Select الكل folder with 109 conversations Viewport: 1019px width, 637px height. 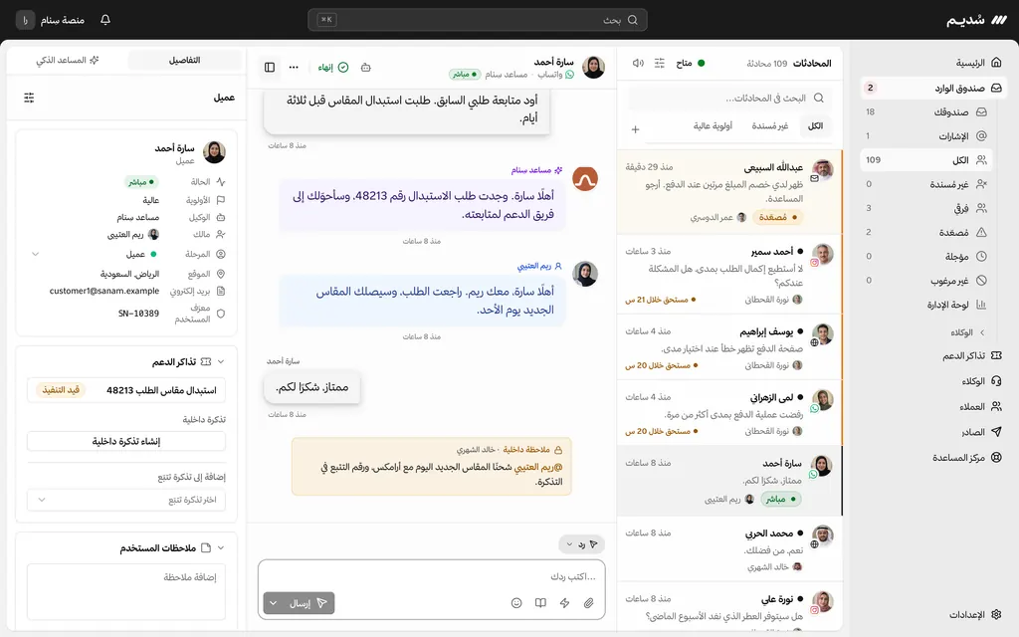pos(926,160)
